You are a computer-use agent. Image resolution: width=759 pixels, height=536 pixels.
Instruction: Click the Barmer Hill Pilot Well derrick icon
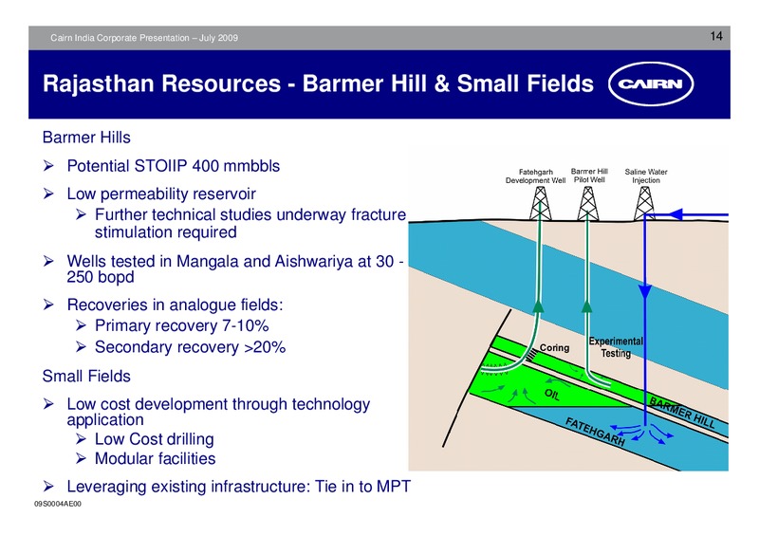587,203
